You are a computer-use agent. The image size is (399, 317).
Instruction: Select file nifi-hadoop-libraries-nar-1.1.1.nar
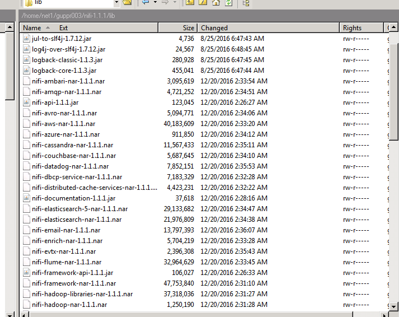[x=82, y=294]
